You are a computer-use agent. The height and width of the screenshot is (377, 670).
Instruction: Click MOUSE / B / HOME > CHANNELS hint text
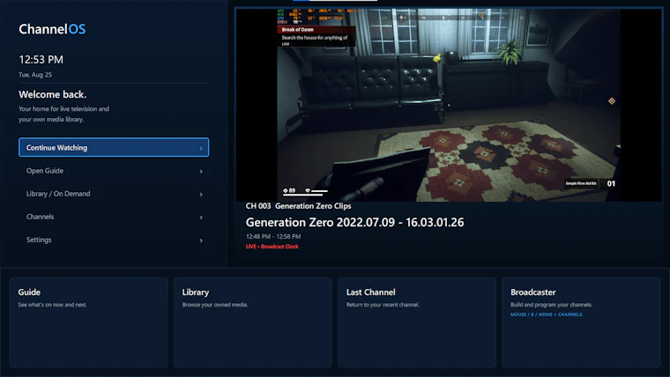click(546, 314)
